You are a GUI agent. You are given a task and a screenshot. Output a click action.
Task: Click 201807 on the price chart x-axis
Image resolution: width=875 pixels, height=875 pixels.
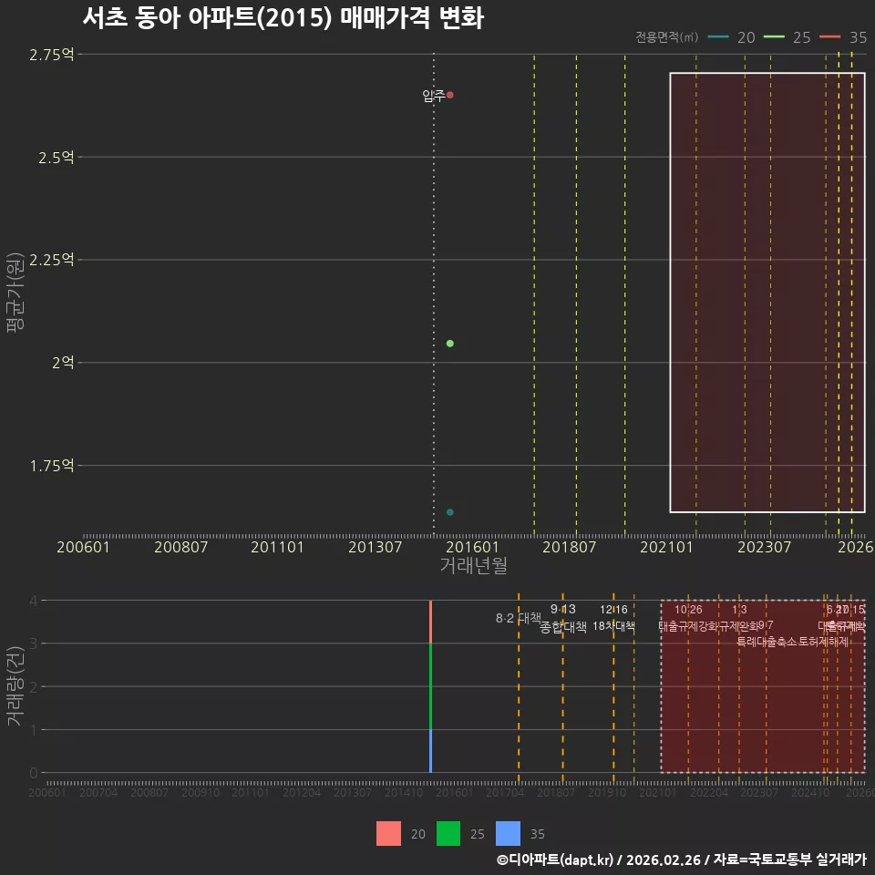click(x=569, y=547)
